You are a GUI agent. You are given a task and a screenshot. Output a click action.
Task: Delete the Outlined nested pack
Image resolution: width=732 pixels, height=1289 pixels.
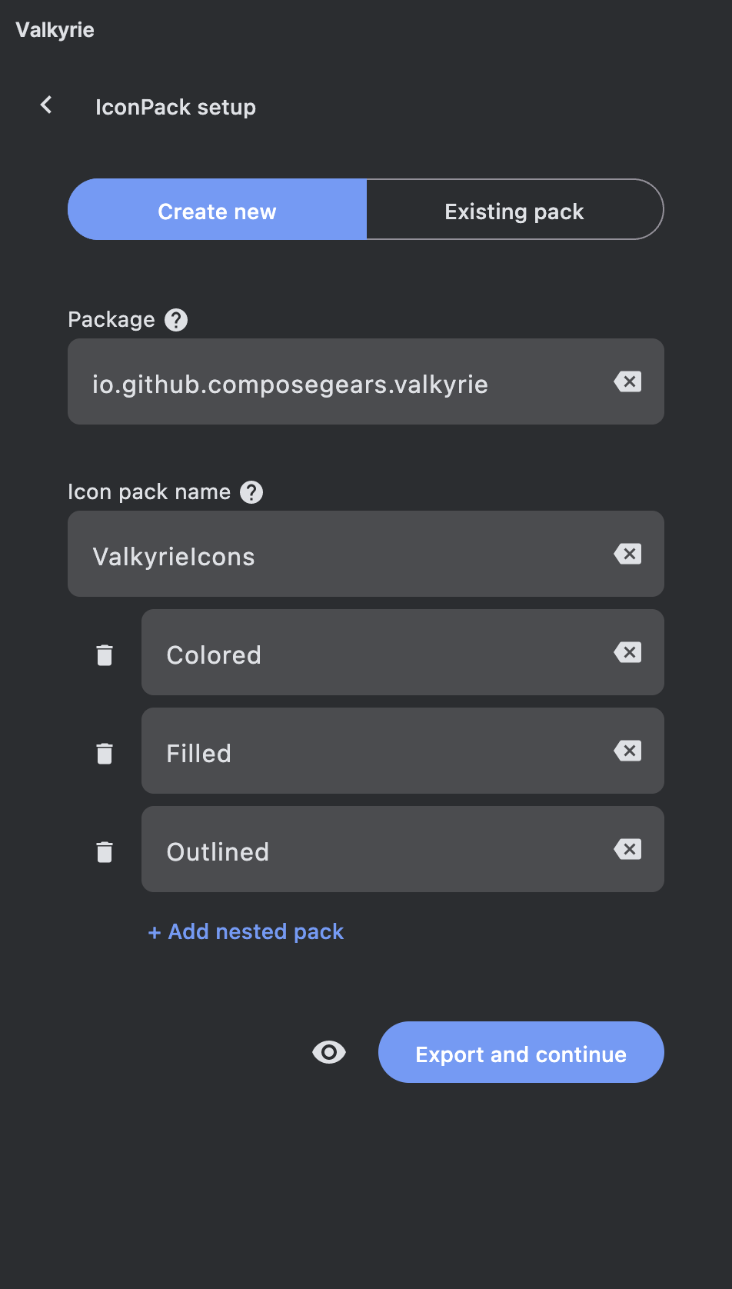tap(105, 851)
